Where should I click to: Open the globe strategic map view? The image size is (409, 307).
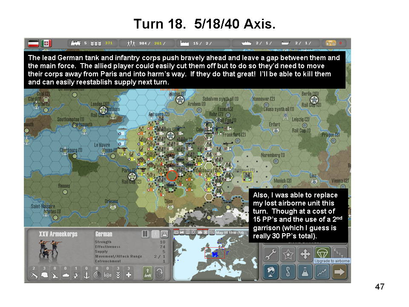click(x=271, y=272)
